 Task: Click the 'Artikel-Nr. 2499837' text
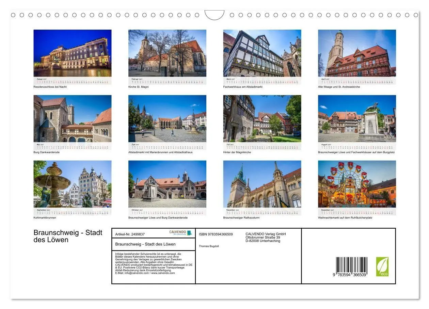coord(130,234)
